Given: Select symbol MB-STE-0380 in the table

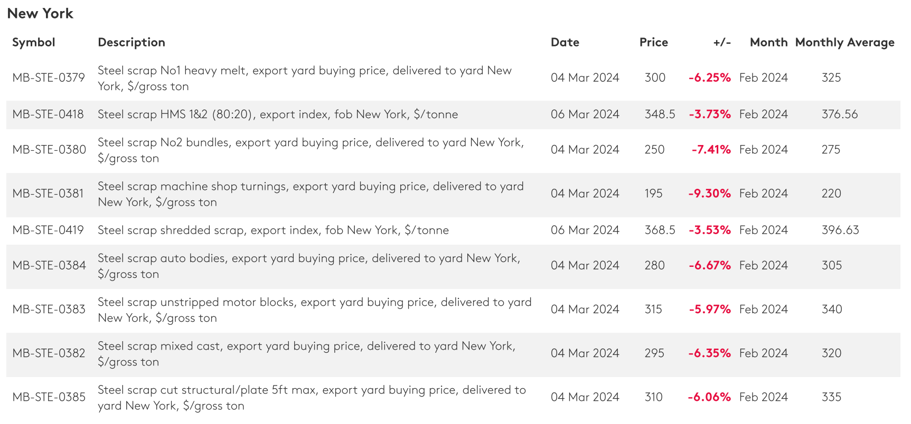Looking at the screenshot, I should 49,150.
